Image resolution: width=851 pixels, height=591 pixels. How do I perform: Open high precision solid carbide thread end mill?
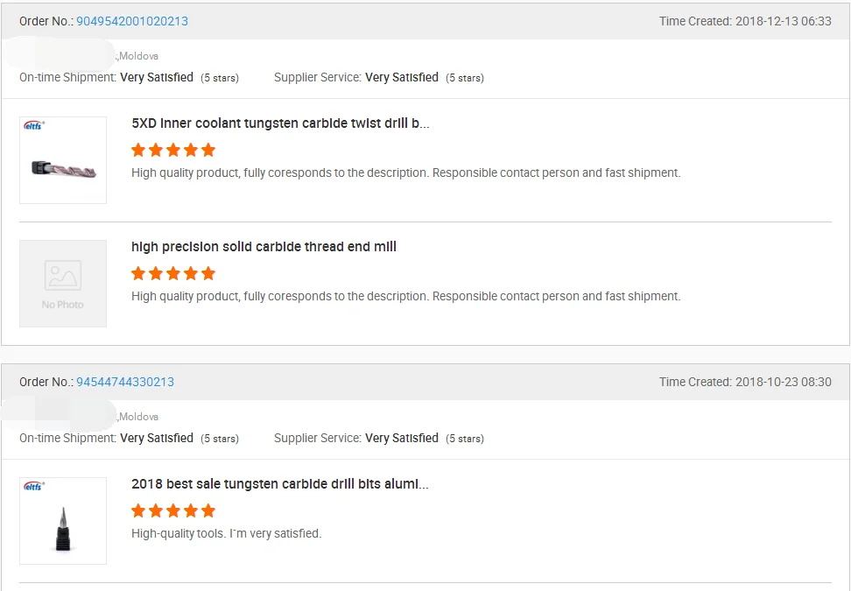click(264, 247)
